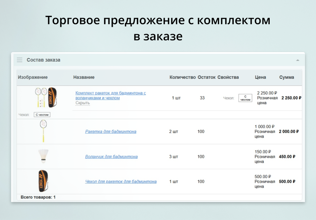Image resolution: width=316 pixels, height=220 pixels.
Task: Collapse the Состав заказа panel with the arrow
Action: click(x=298, y=60)
